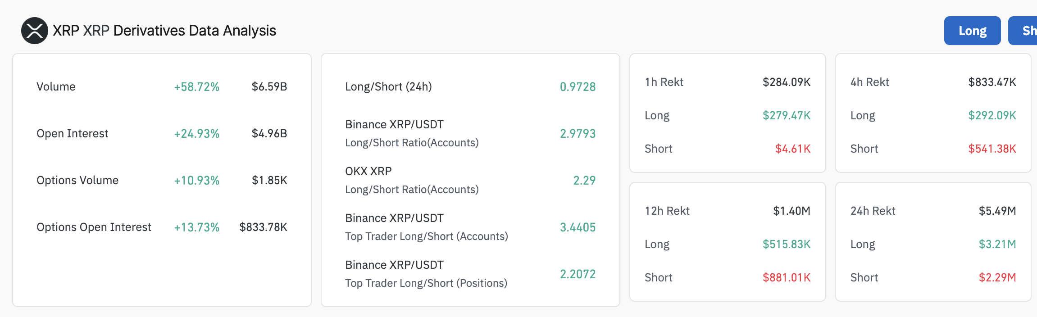Click the 4h Rekt card title

coord(869,82)
